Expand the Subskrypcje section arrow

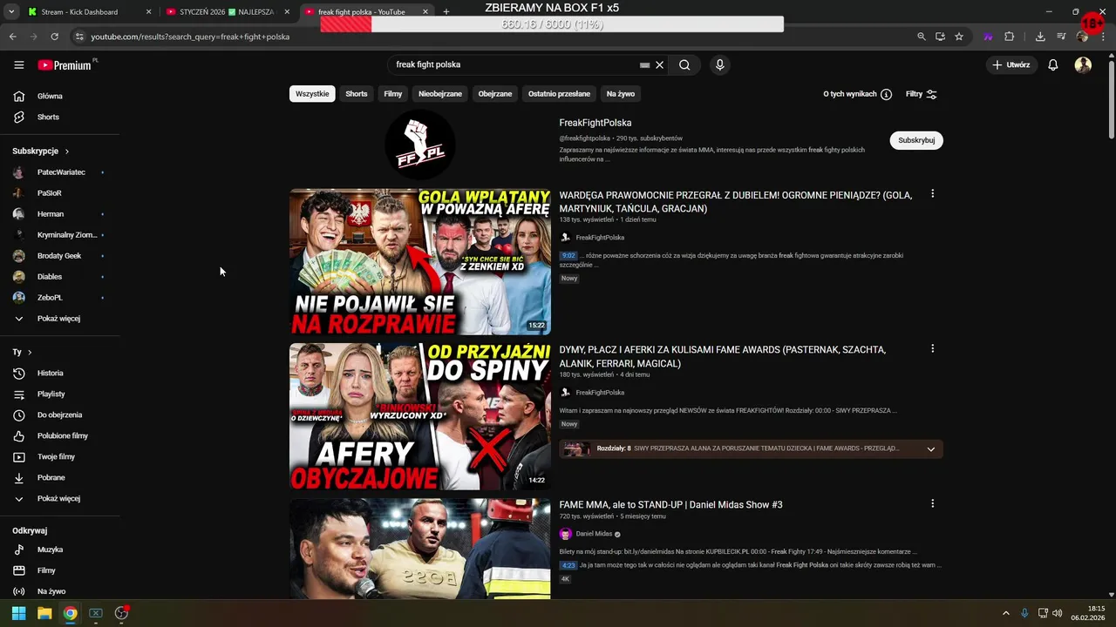pos(66,151)
